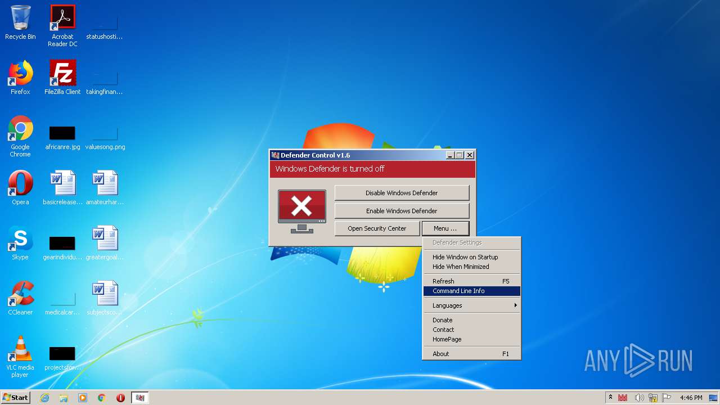The image size is (720, 405).
Task: Choose Refresh from menu
Action: [472, 281]
